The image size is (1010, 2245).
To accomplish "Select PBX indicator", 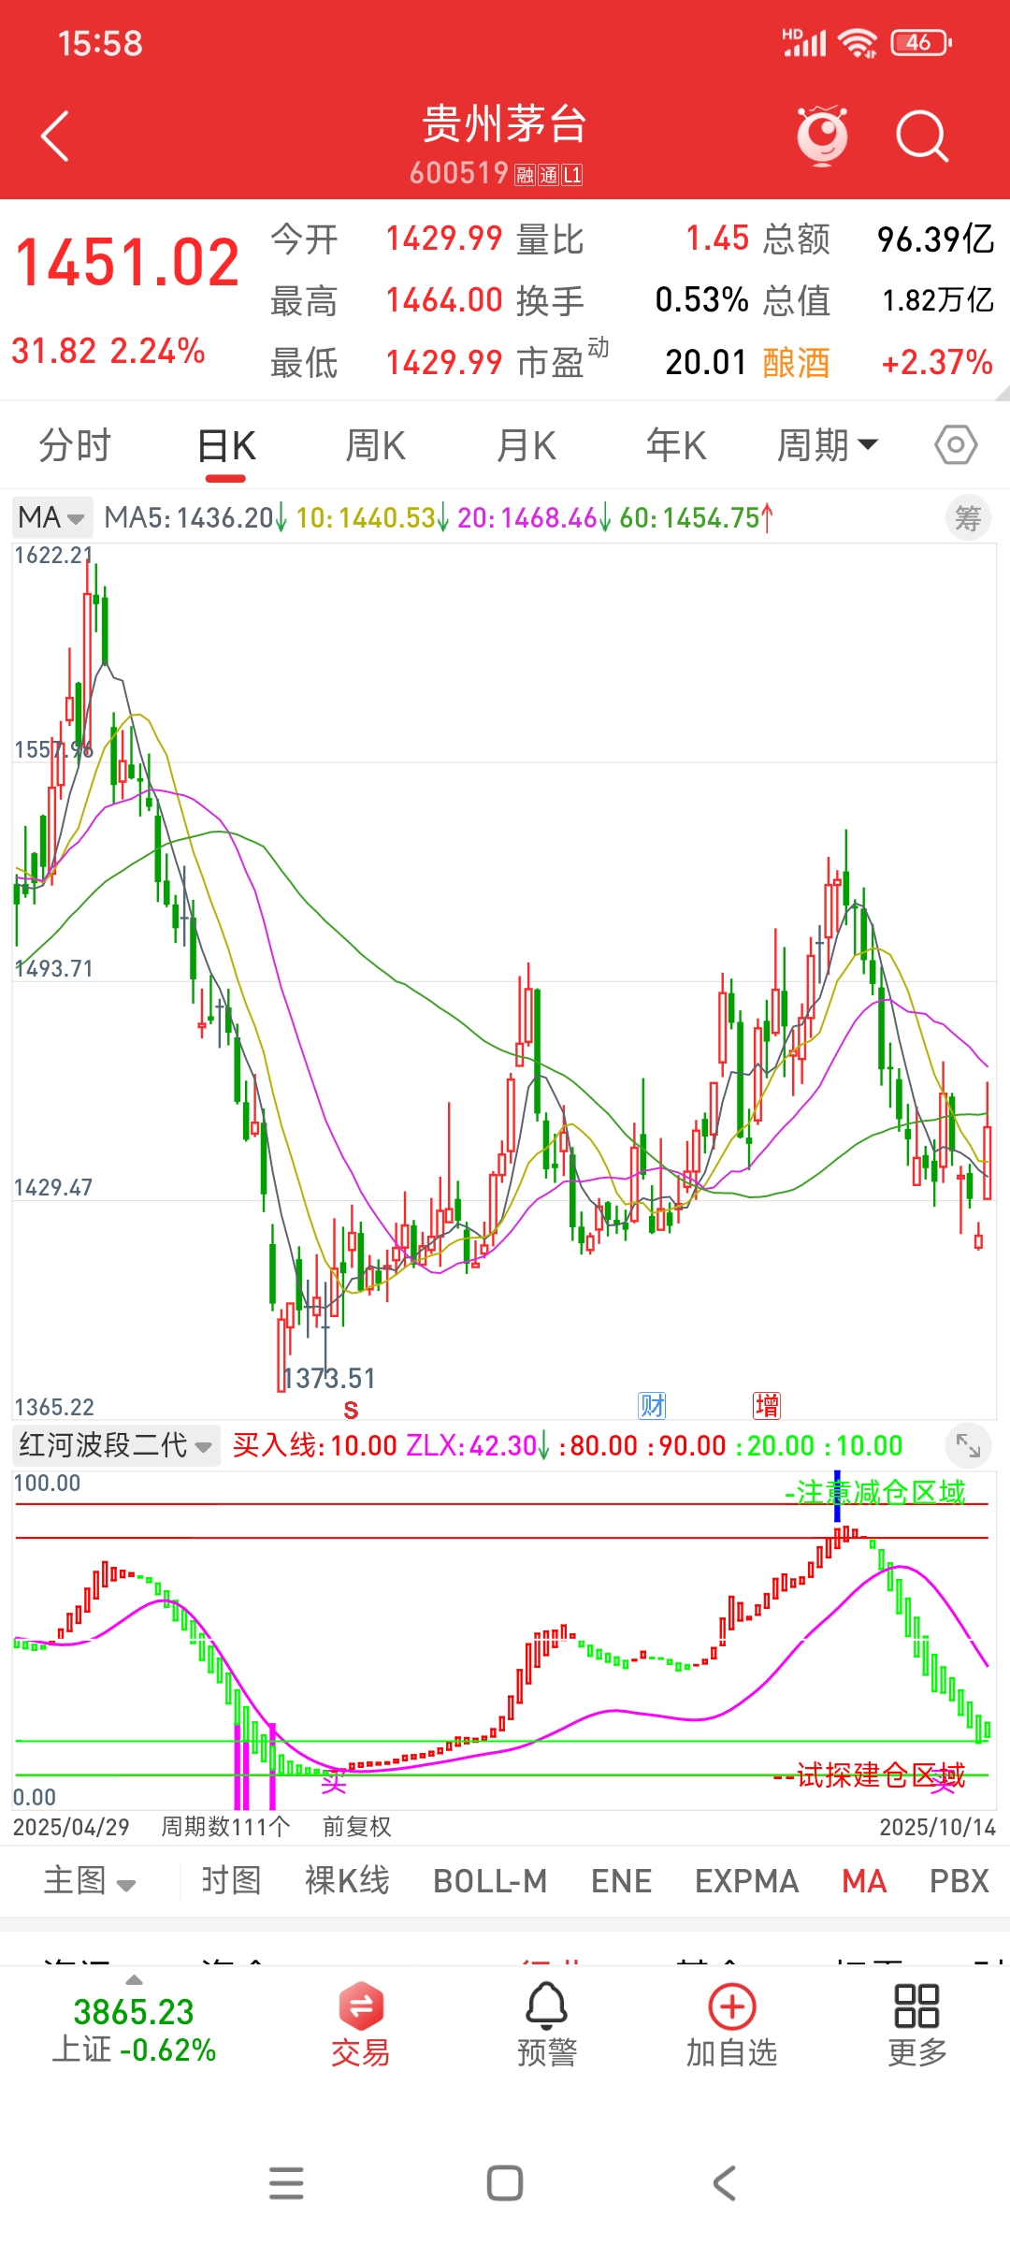I will (x=959, y=1880).
